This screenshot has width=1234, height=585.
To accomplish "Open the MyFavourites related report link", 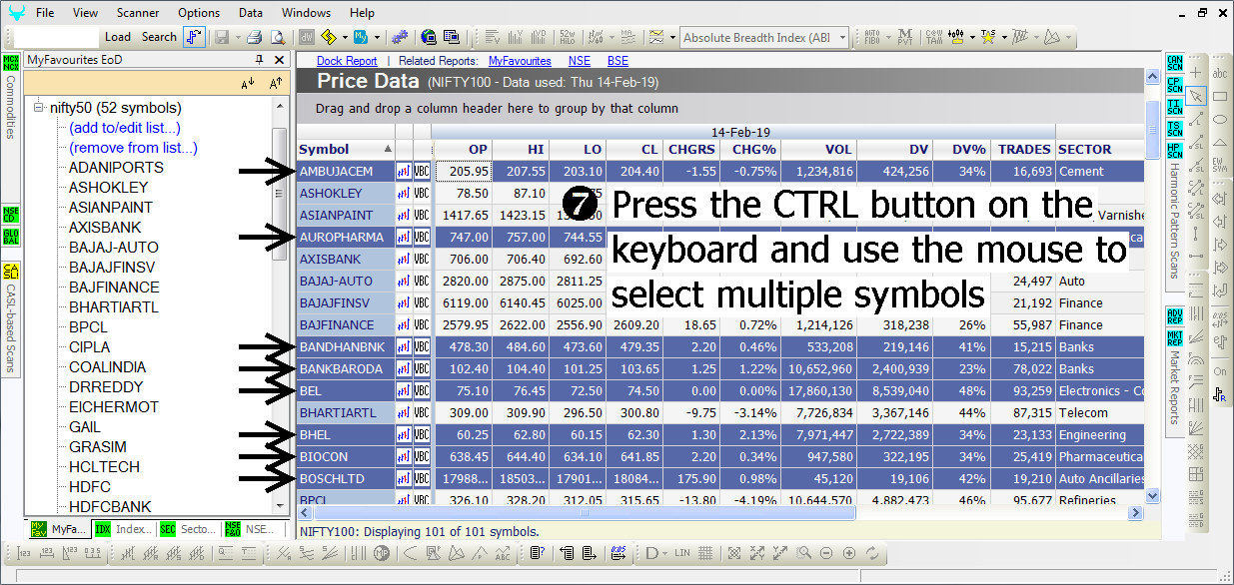I will (520, 61).
